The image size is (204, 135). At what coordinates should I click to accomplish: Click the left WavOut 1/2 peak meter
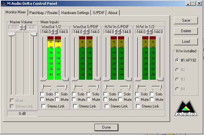pyautogui.click(x=50, y=58)
